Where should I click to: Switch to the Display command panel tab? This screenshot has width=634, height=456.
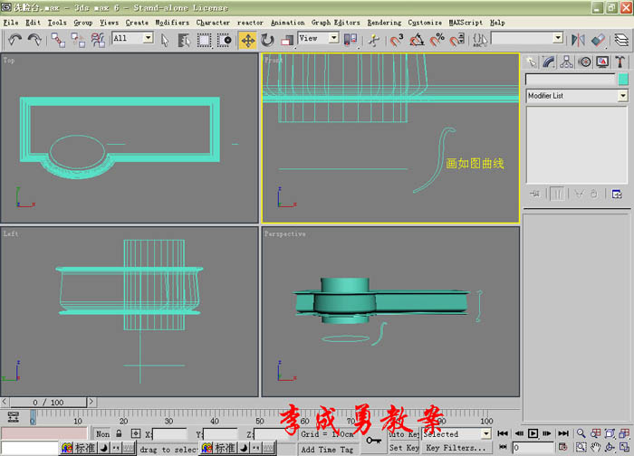[602, 62]
